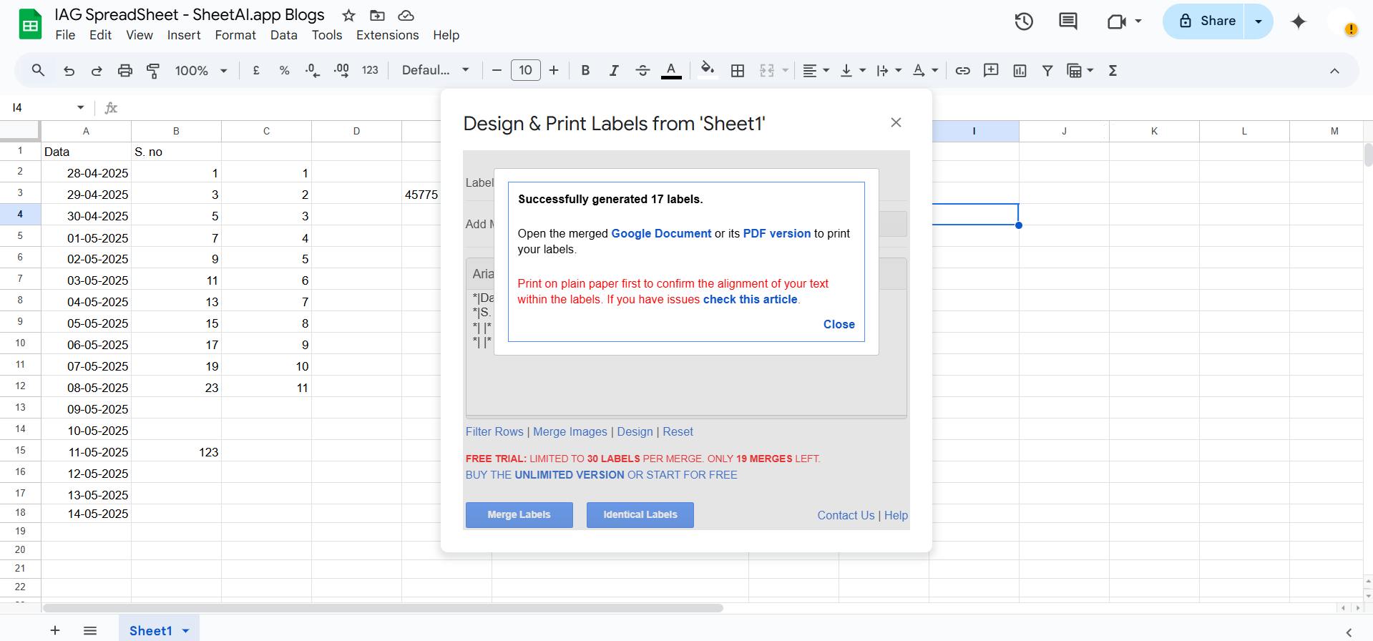Print the spreadsheet
Screen dimensions: 1373x641
125,70
